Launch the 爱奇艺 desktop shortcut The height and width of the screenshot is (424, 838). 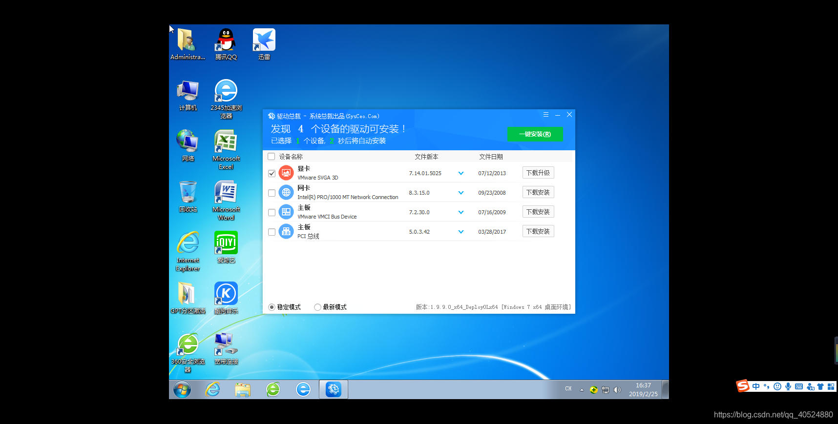(x=226, y=247)
